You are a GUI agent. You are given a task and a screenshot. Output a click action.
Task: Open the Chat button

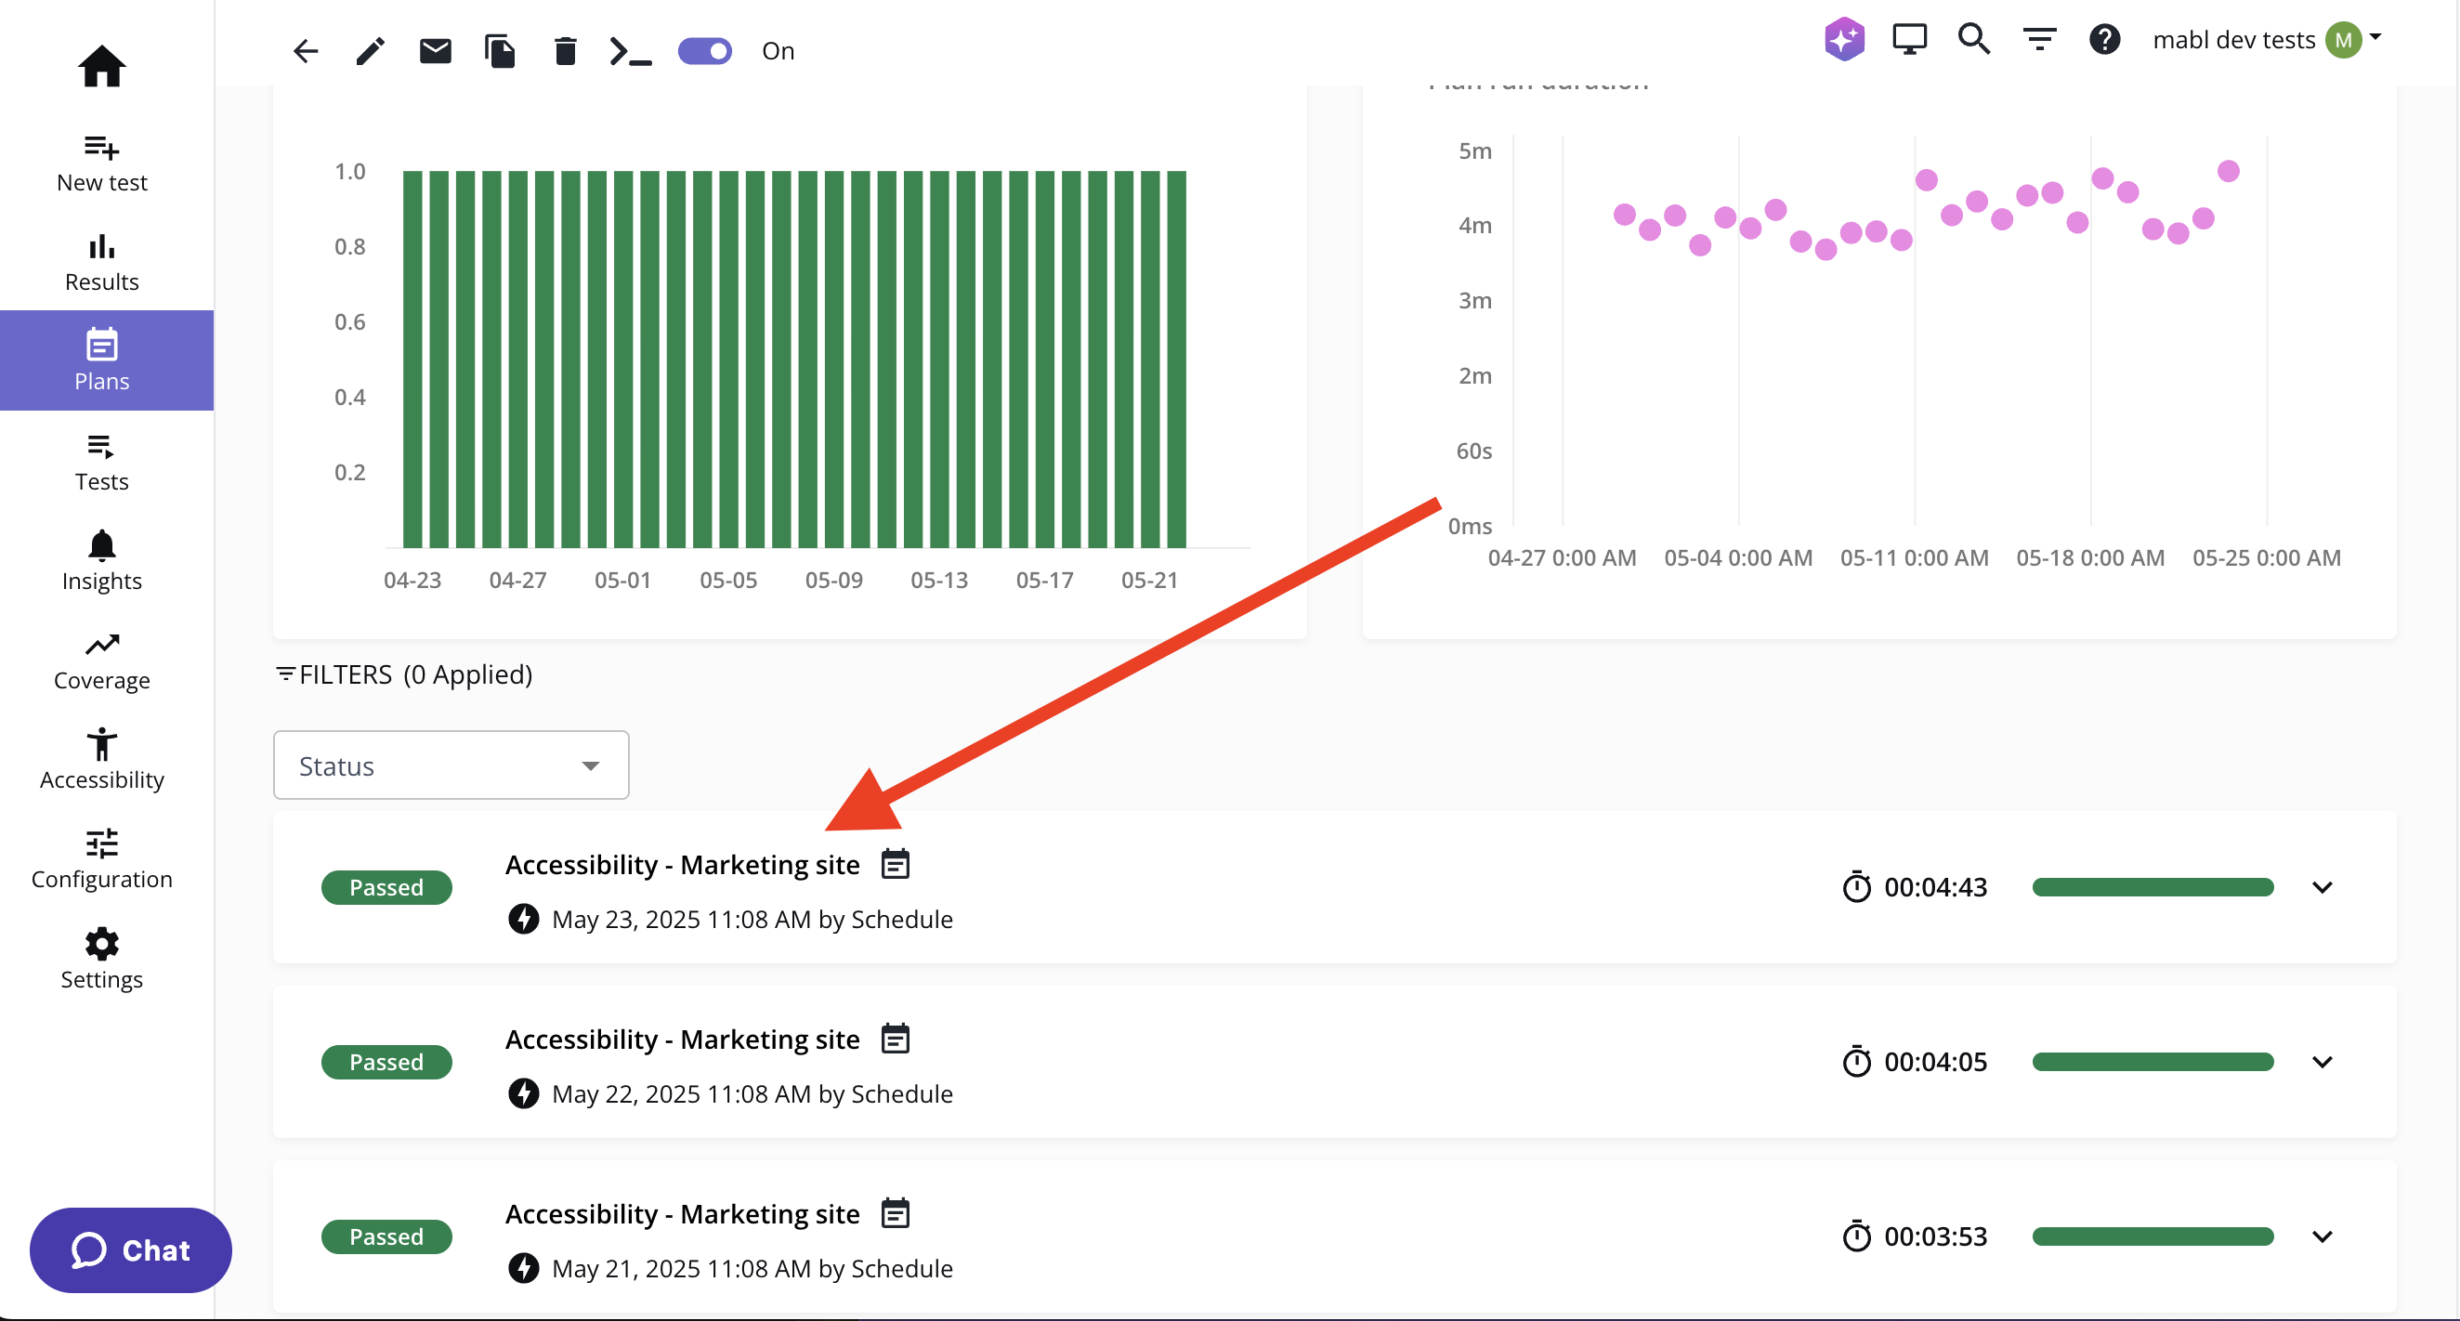click(x=131, y=1249)
